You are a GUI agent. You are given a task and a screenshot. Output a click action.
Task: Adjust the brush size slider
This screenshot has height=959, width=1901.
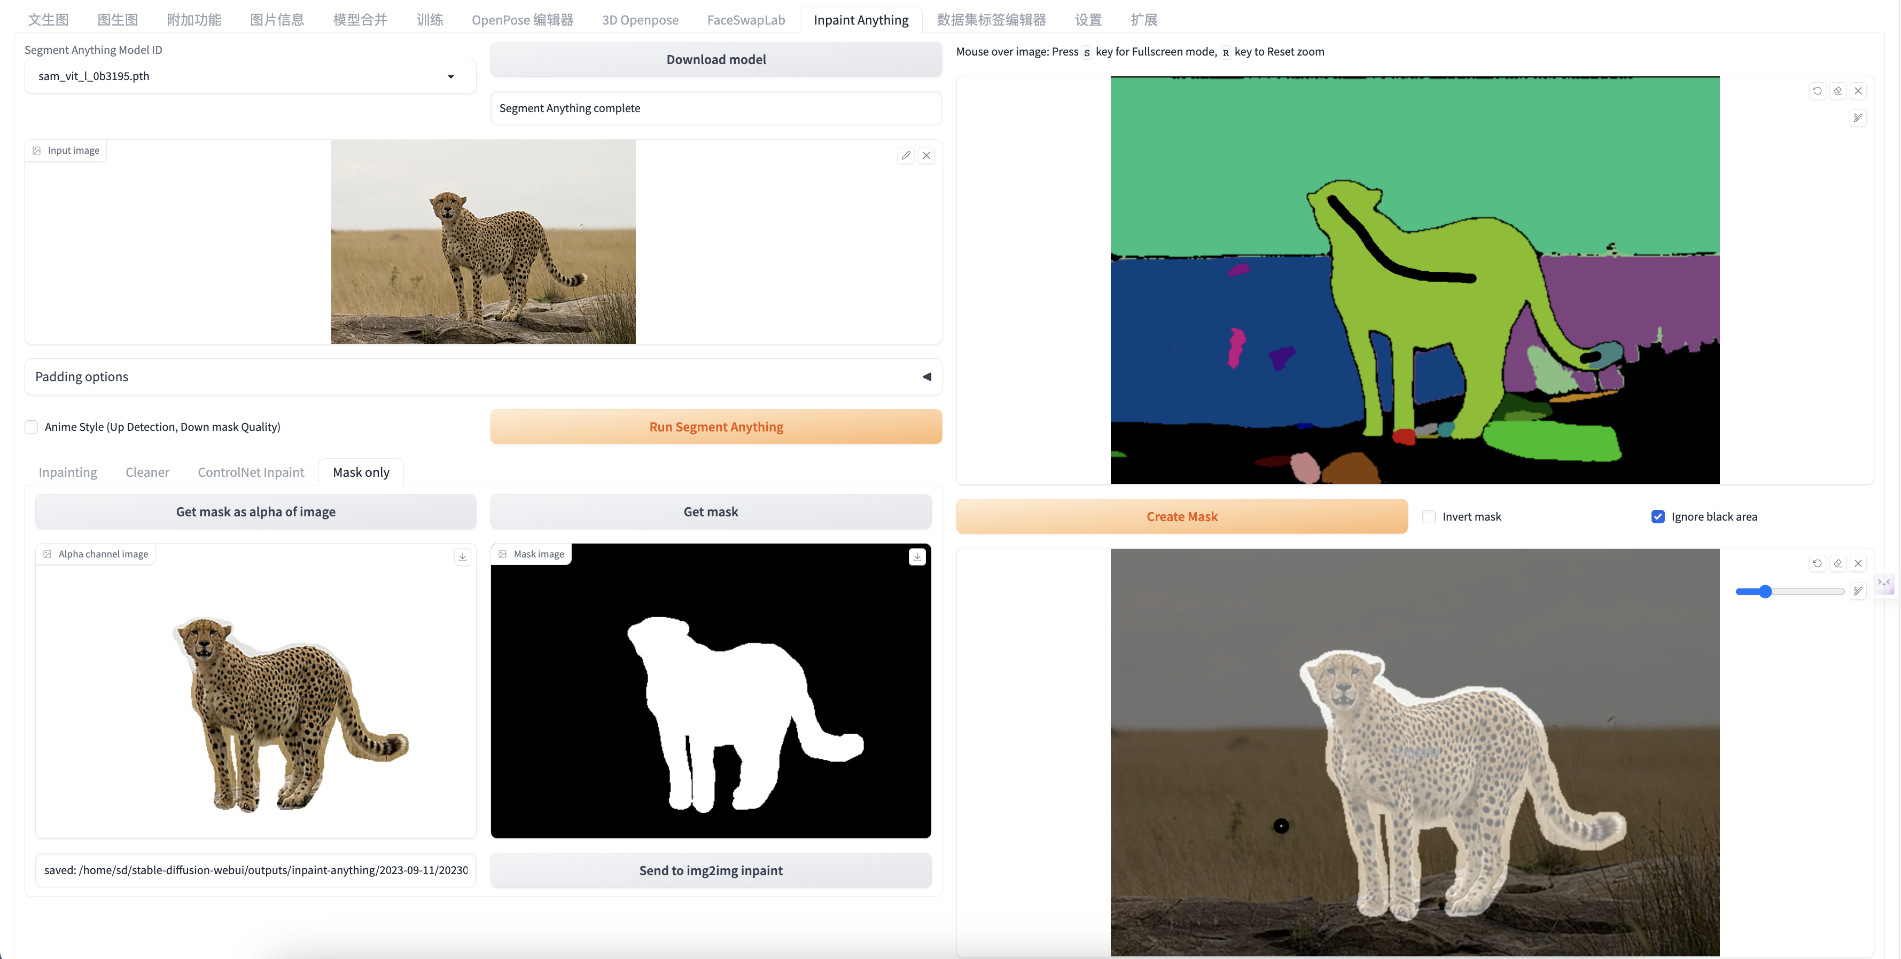tap(1765, 592)
